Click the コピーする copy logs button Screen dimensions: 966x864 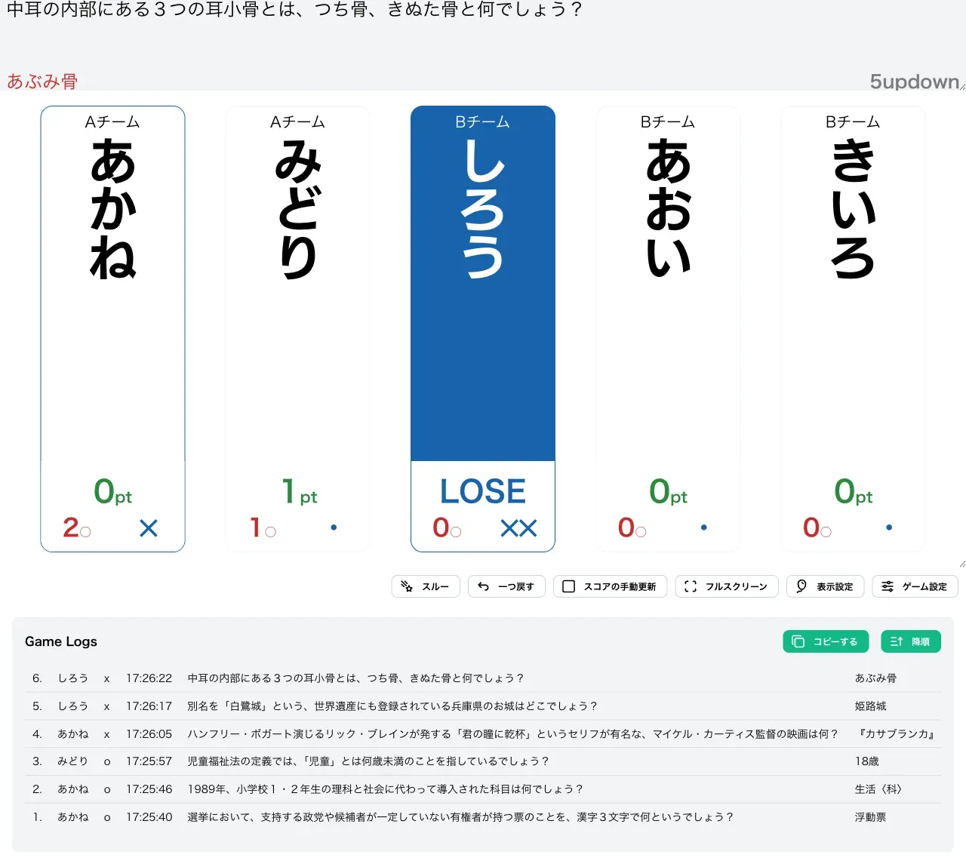(x=826, y=641)
